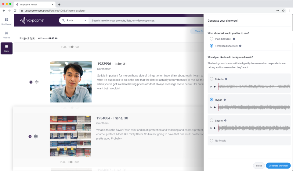The width and height of the screenshot is (293, 171).
Task: Open the Dashboard sidebar icon
Action: 6,21
